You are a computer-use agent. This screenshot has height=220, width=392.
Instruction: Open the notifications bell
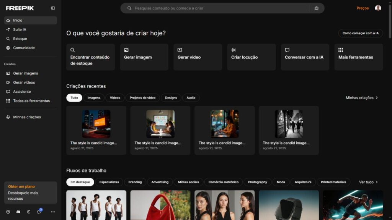click(39, 212)
